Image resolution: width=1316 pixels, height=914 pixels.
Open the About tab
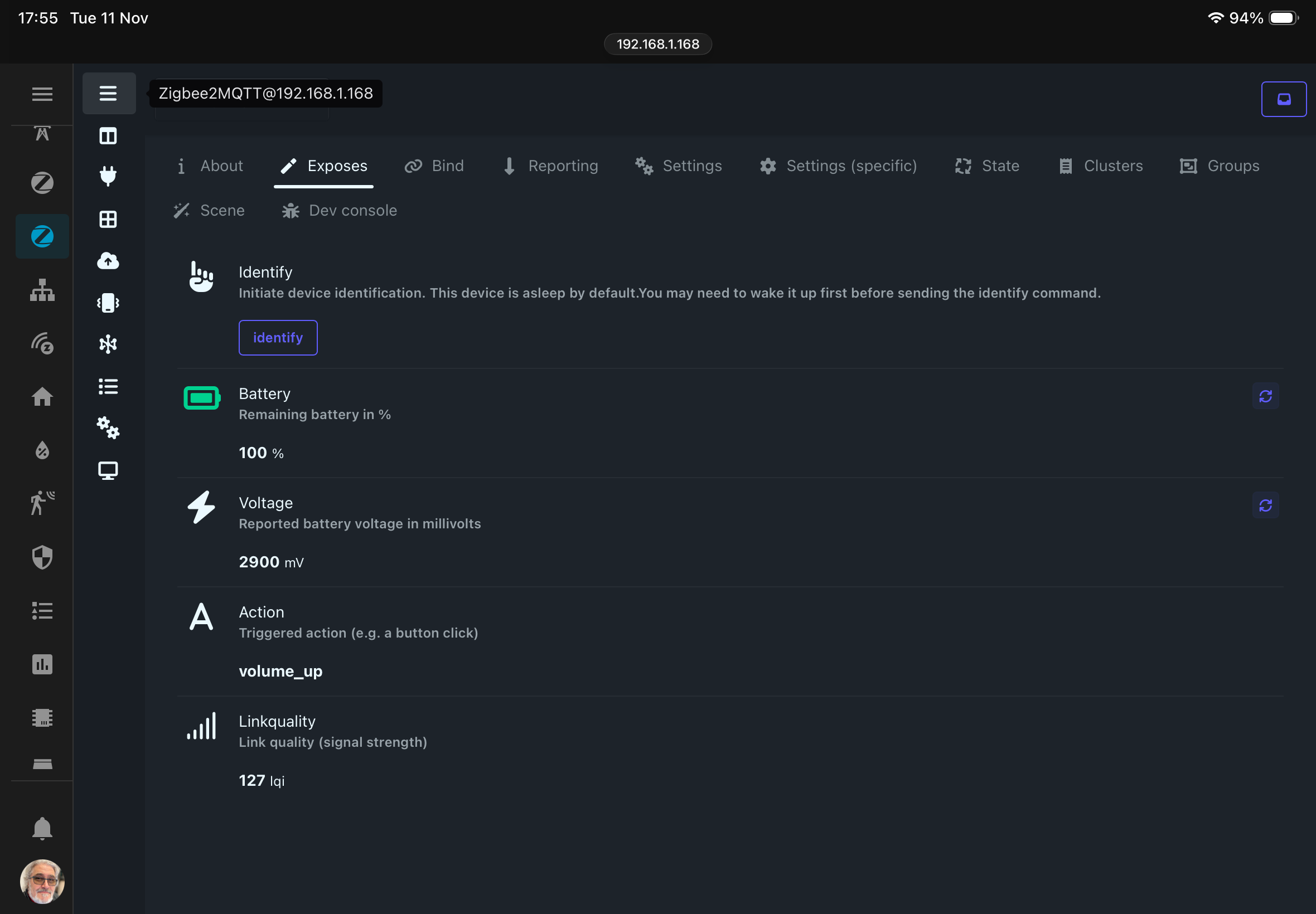(x=209, y=166)
